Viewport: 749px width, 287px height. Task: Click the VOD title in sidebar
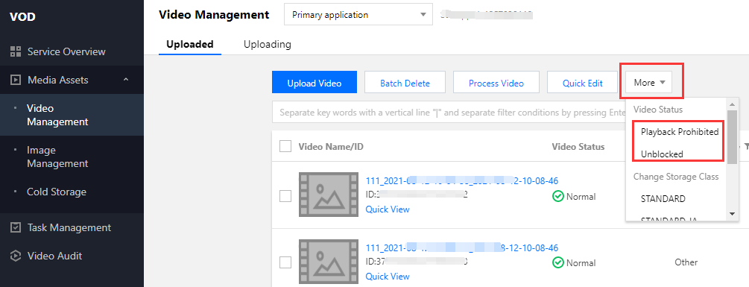coord(22,17)
